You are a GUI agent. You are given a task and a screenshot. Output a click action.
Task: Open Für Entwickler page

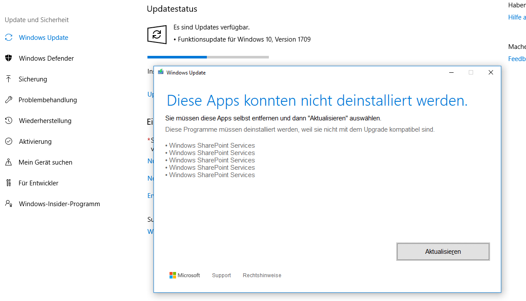[39, 183]
